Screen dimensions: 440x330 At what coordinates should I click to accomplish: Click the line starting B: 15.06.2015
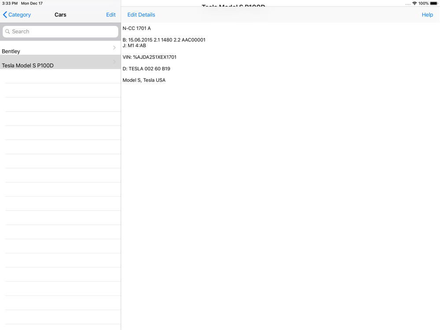point(164,40)
